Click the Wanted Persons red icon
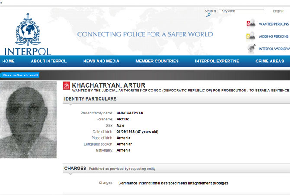This screenshot has width=290, height=195. pos(251,23)
